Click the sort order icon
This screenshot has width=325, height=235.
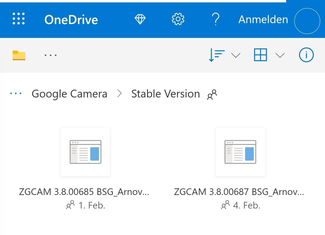point(217,55)
